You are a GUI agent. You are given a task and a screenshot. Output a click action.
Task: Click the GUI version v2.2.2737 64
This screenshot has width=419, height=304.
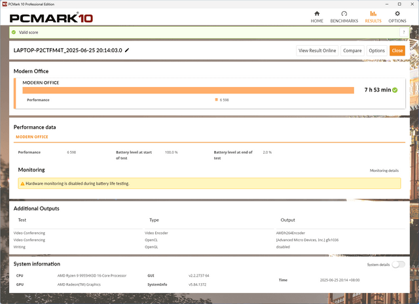198,276
